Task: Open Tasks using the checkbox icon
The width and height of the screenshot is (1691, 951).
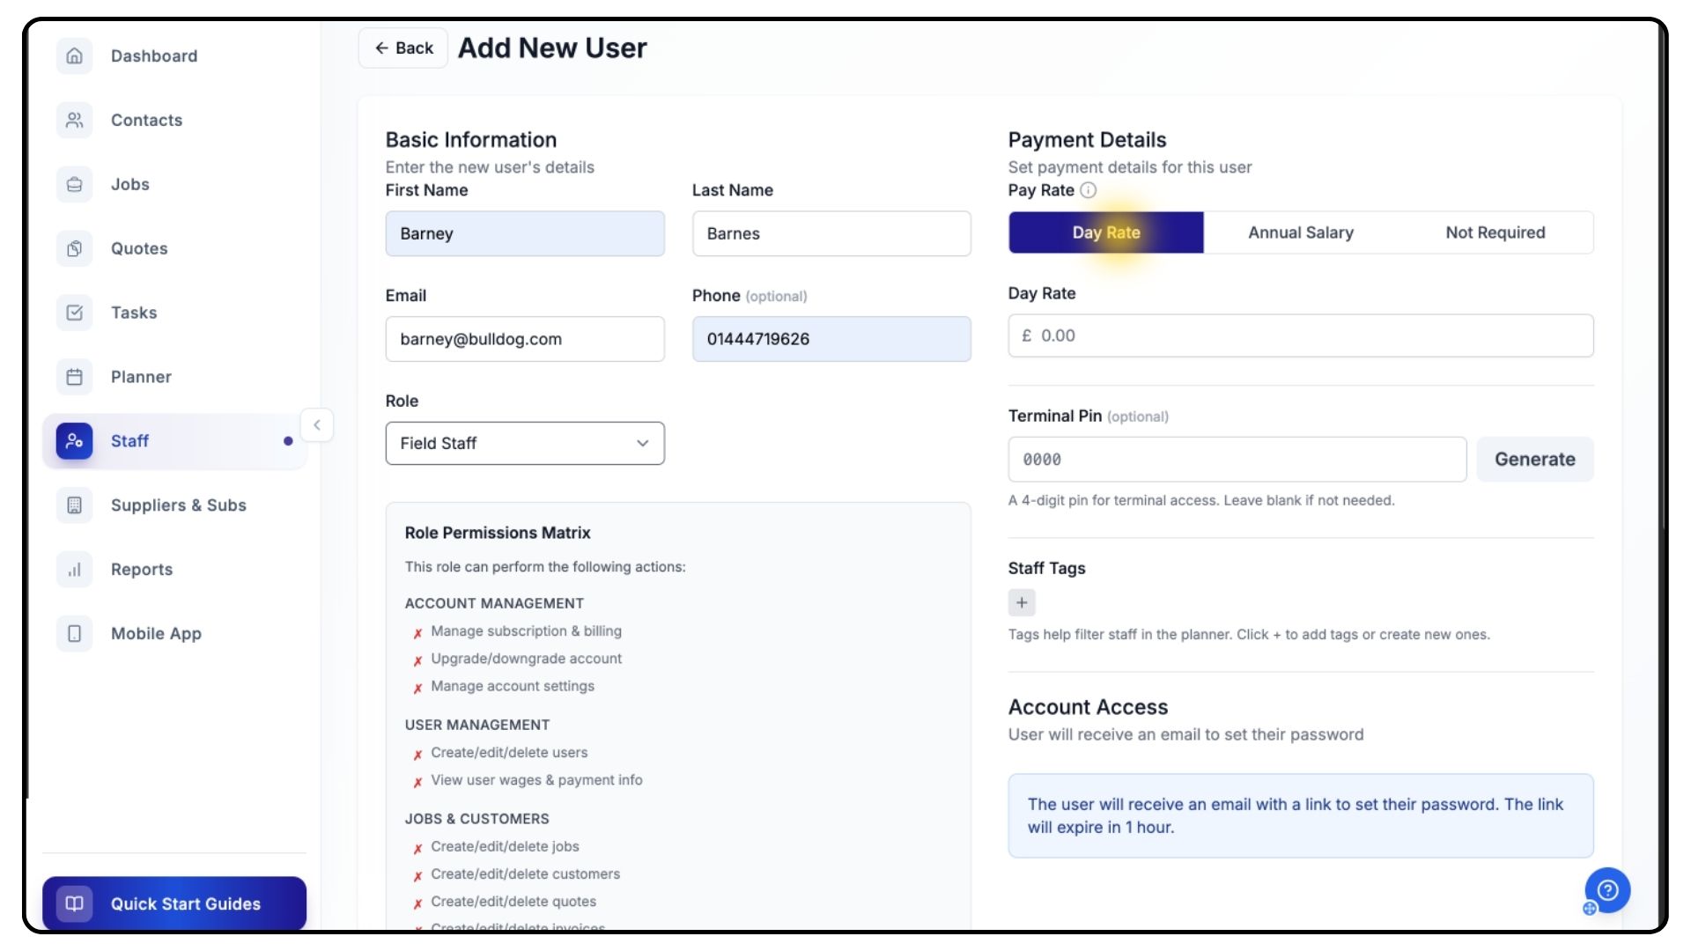Action: [x=75, y=313]
